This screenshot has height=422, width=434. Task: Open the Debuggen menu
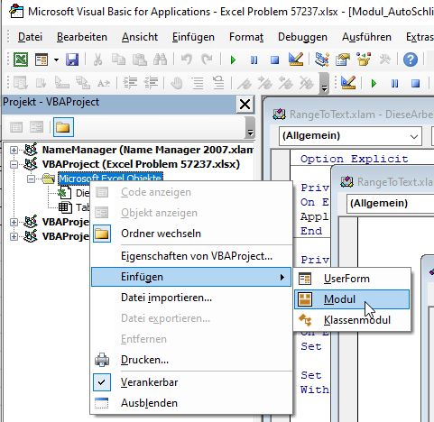tap(302, 37)
